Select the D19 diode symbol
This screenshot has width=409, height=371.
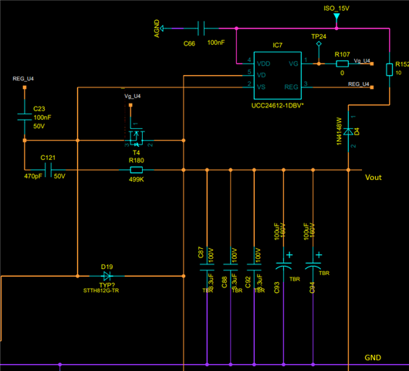pos(107,276)
